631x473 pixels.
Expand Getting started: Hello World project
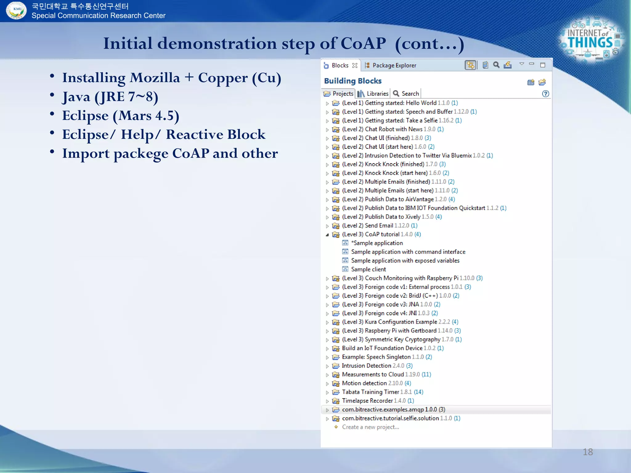(327, 103)
